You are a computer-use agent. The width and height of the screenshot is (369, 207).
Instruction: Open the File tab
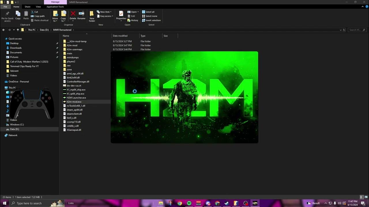[5, 7]
